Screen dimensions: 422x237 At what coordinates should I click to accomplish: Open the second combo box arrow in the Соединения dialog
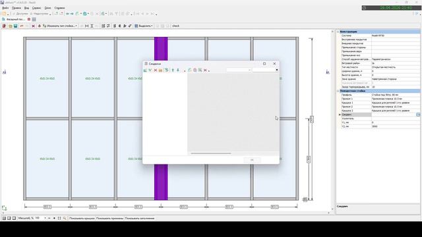pyautogui.click(x=277, y=70)
